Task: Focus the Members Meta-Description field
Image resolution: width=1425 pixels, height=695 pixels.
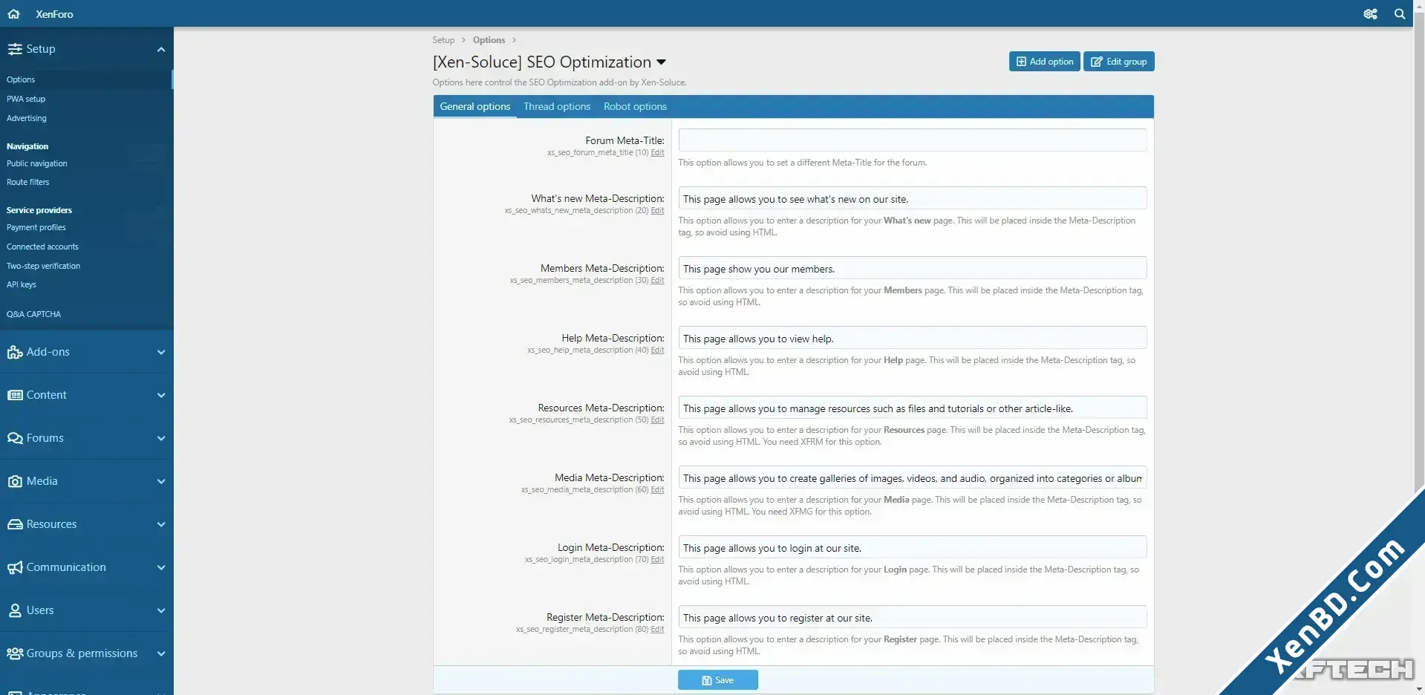Action: coord(912,268)
